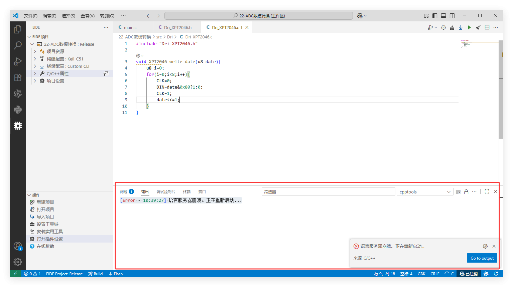The image size is (513, 287).
Task: Expand the C/C++属性 node
Action: 35,74
